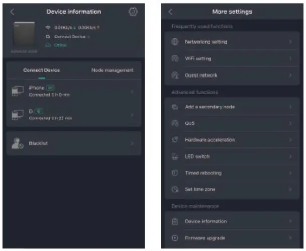Open Hardware acceleration
The image size is (306, 251).
coord(232,140)
